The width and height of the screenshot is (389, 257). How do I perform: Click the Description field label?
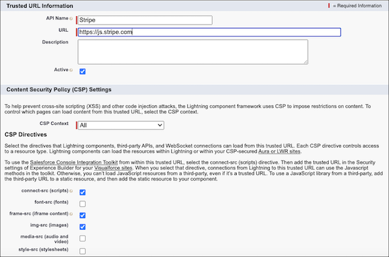(55, 42)
